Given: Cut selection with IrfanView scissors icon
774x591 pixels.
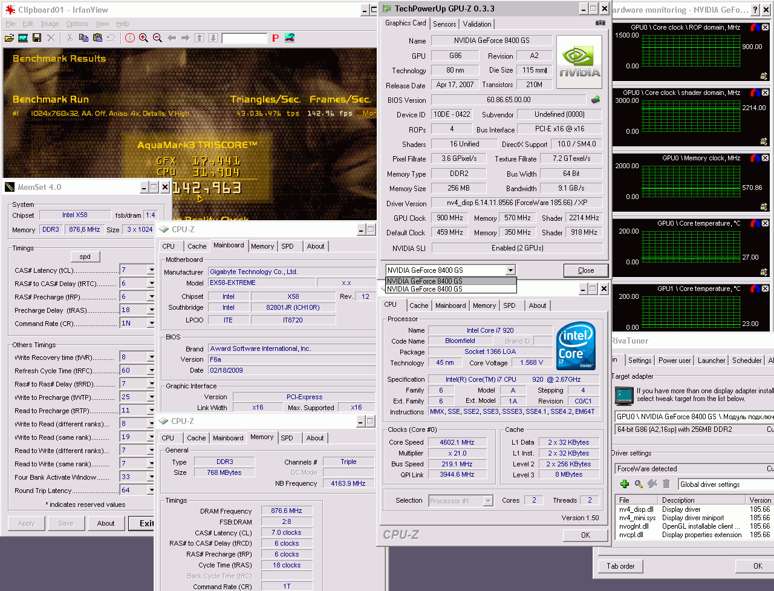Looking at the screenshot, I should [x=70, y=38].
